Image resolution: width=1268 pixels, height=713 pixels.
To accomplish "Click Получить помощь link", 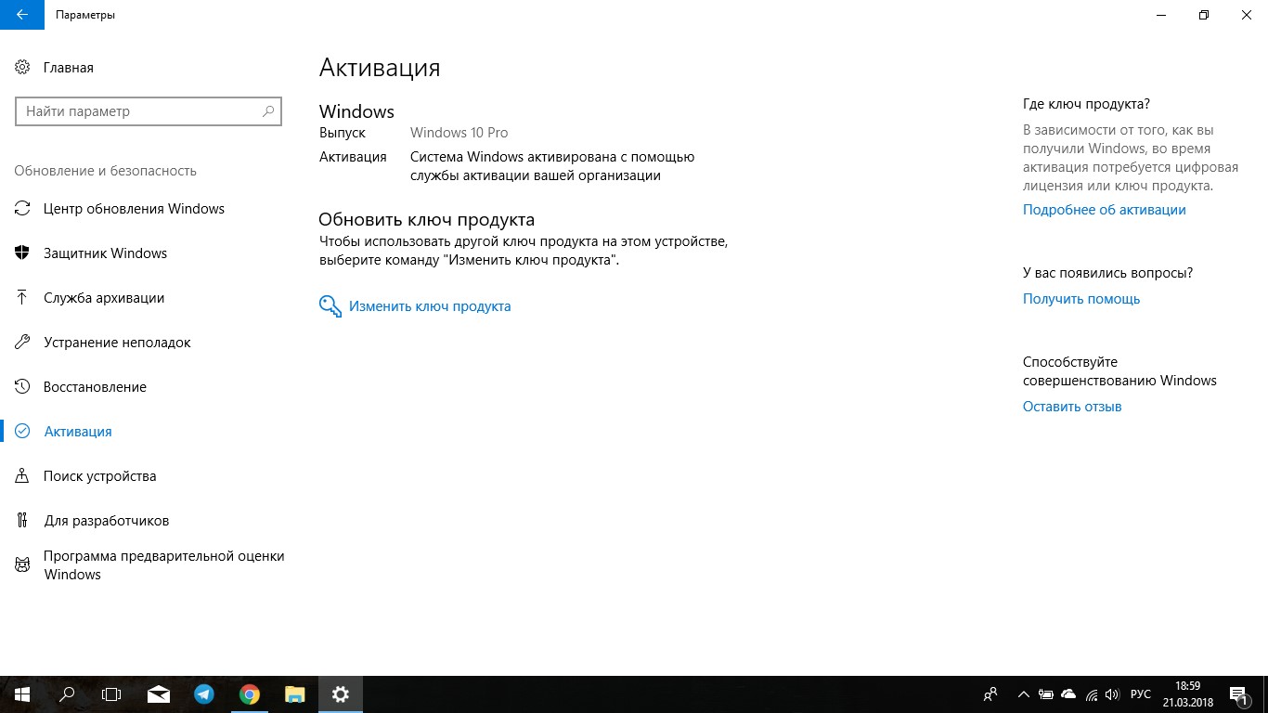I will pos(1081,299).
